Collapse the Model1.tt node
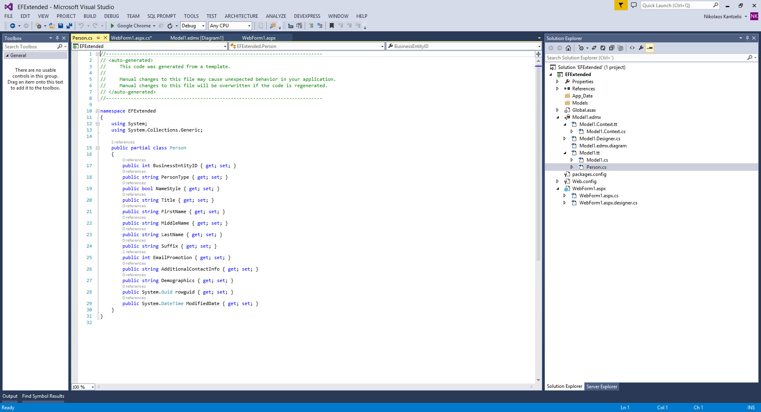This screenshot has height=412, width=761. [x=565, y=153]
